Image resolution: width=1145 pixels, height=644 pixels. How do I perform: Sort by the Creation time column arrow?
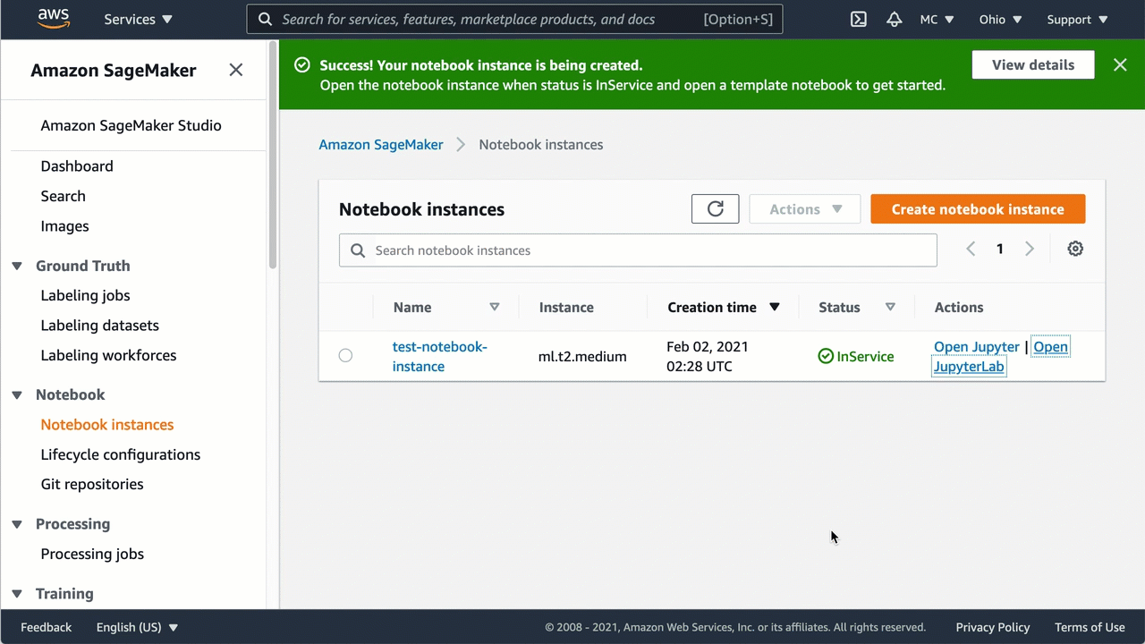(774, 307)
